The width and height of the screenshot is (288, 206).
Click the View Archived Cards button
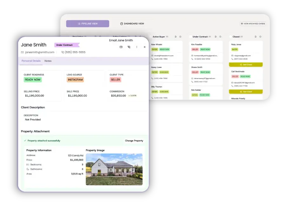253,24
